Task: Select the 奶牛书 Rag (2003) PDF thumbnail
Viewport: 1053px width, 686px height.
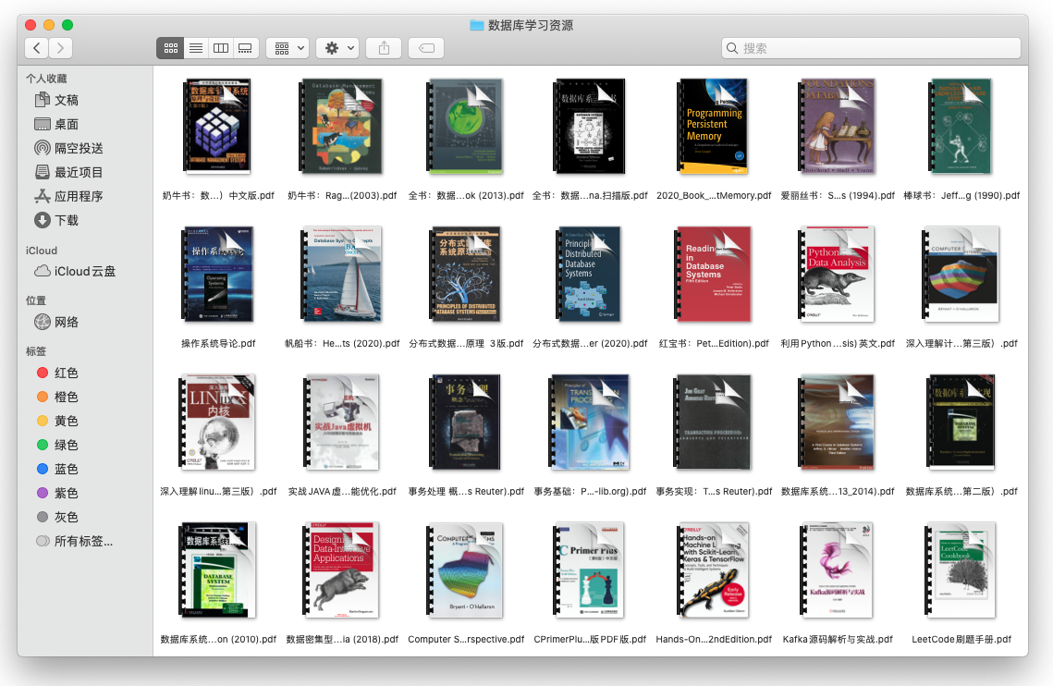Action: tap(342, 127)
